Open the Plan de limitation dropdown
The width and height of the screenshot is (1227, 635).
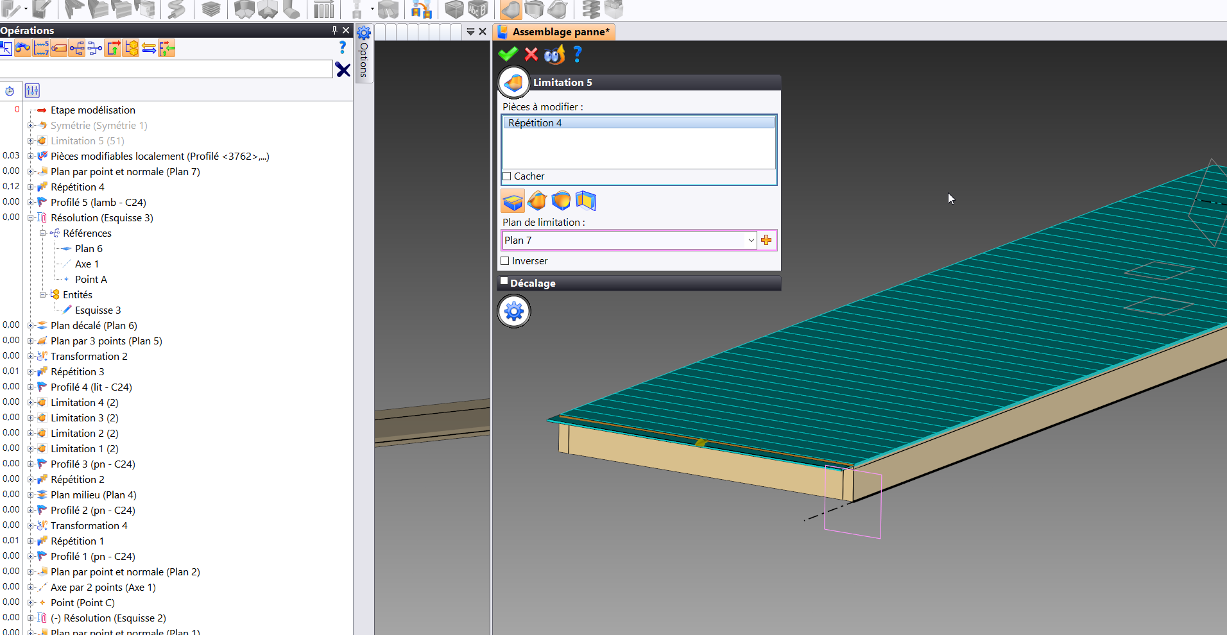coord(751,240)
